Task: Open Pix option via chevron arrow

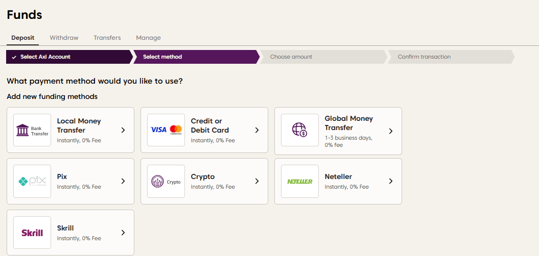Action: pos(123,181)
